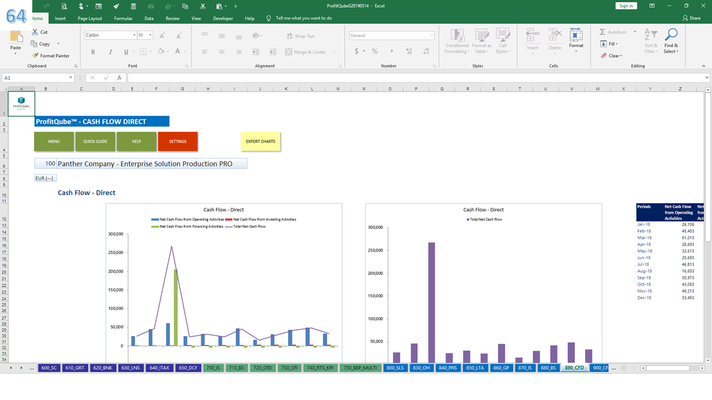Toggle Bold formatting
This screenshot has width=712, height=400.
93,52
